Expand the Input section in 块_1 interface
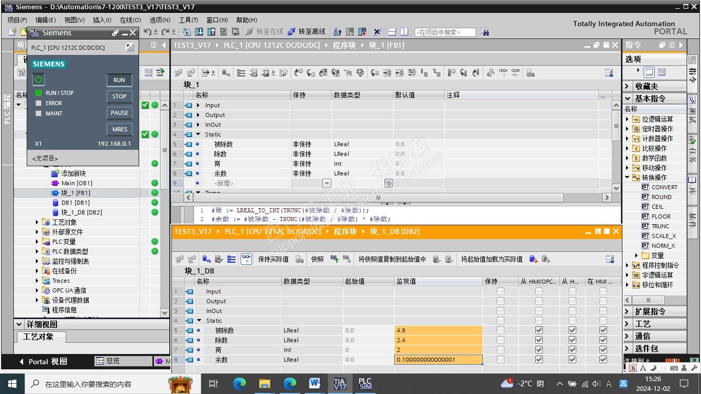This screenshot has width=701, height=394. tap(199, 105)
